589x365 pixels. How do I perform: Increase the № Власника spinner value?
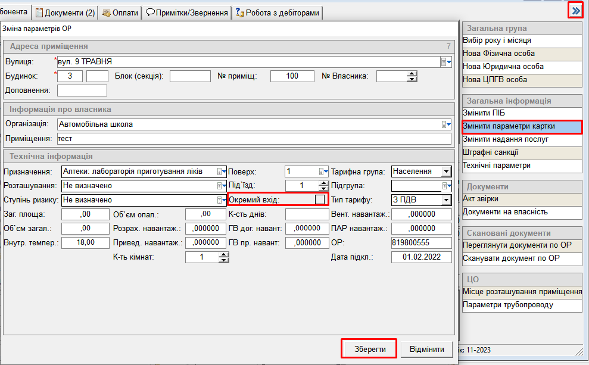coord(411,73)
